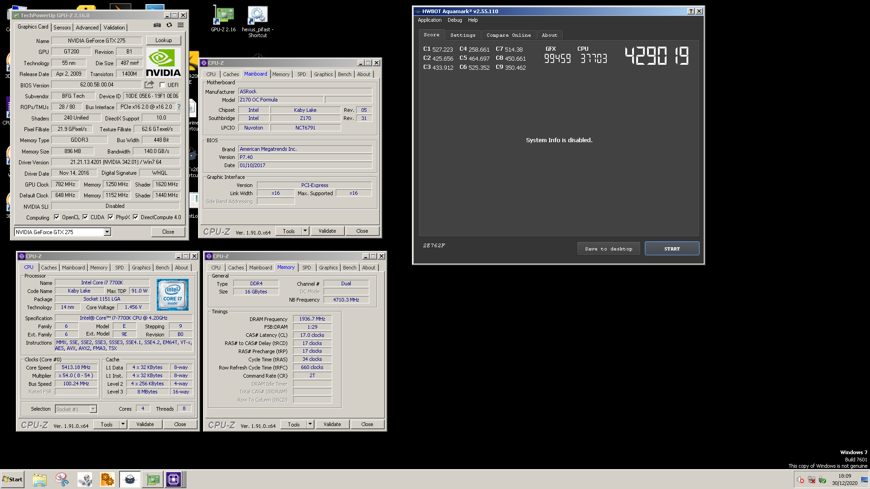
Task: Click the Intel Core i7 logo in CPU-Z
Action: click(x=173, y=295)
